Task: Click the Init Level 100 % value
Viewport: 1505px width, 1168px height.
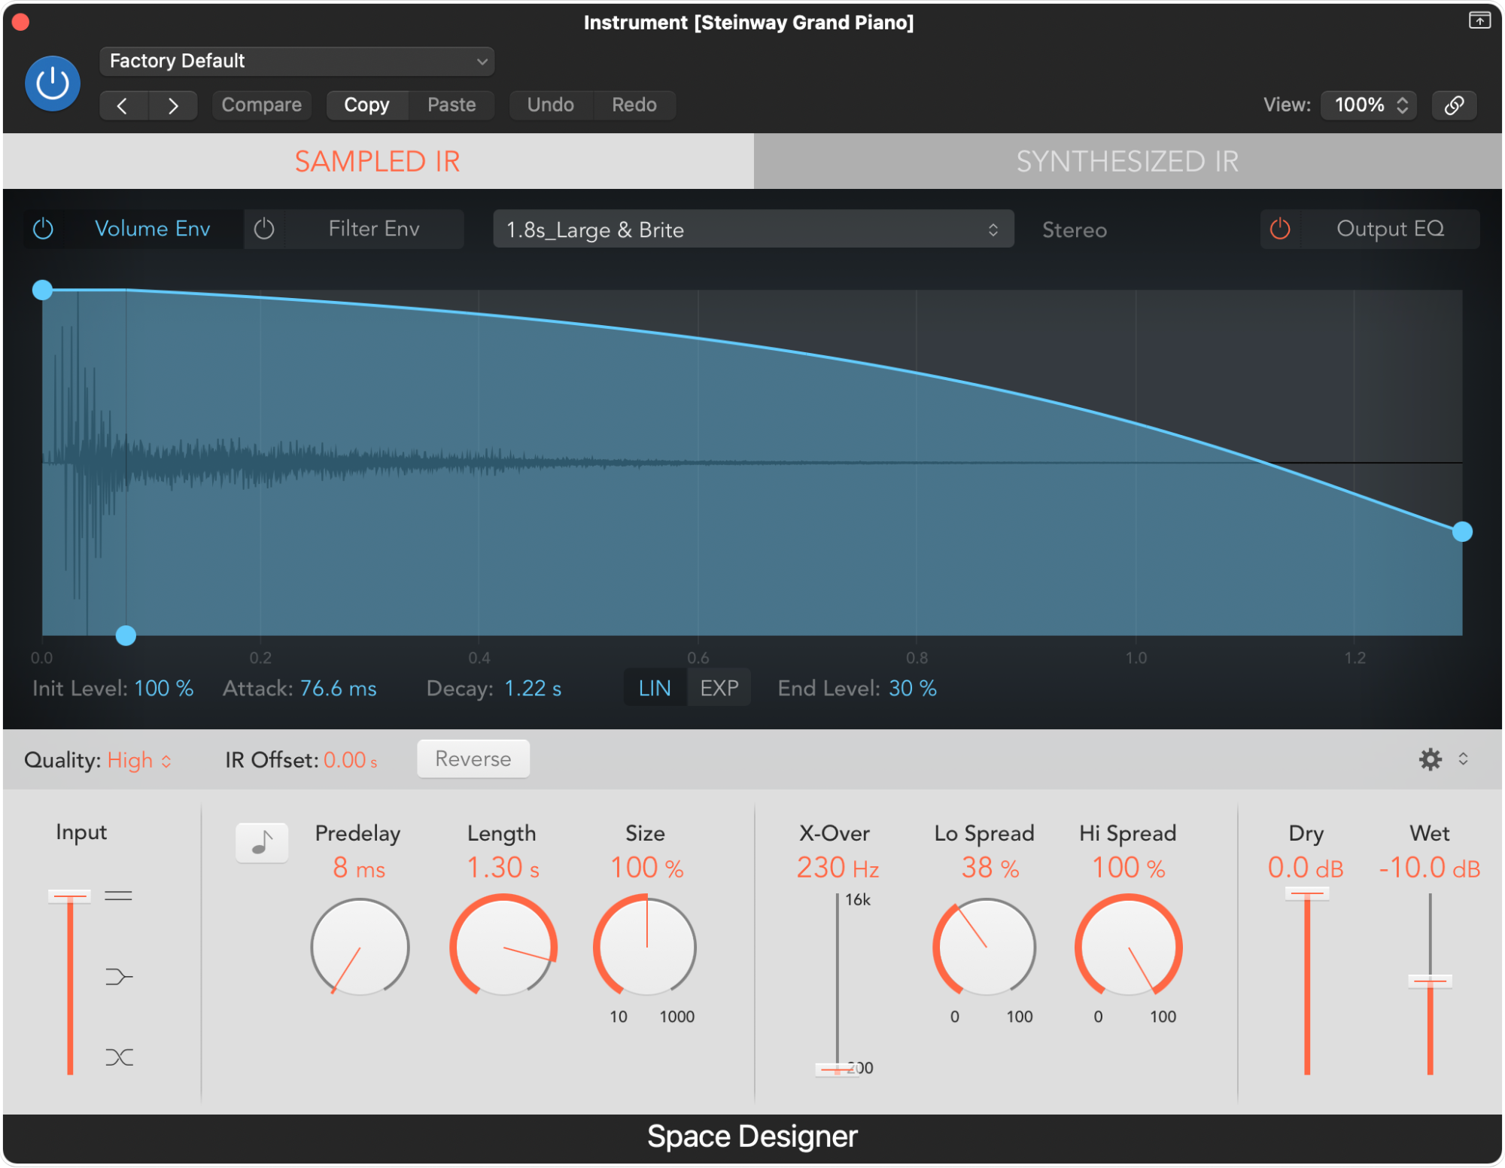Action: point(163,689)
